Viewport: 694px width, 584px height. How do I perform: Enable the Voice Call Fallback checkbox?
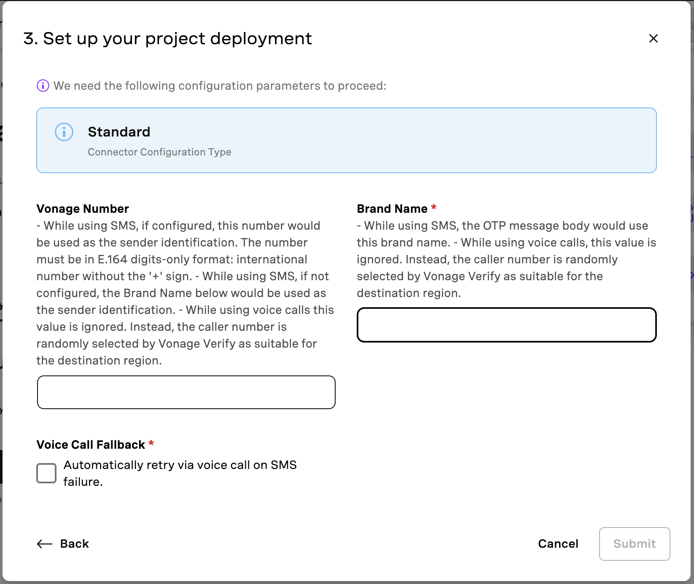coord(46,473)
